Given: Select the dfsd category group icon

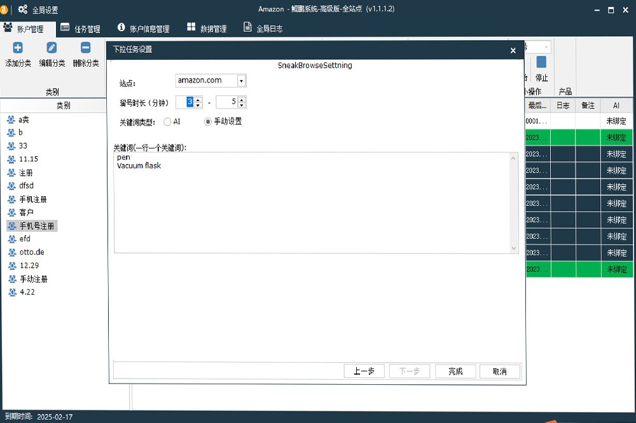Looking at the screenshot, I should point(11,186).
